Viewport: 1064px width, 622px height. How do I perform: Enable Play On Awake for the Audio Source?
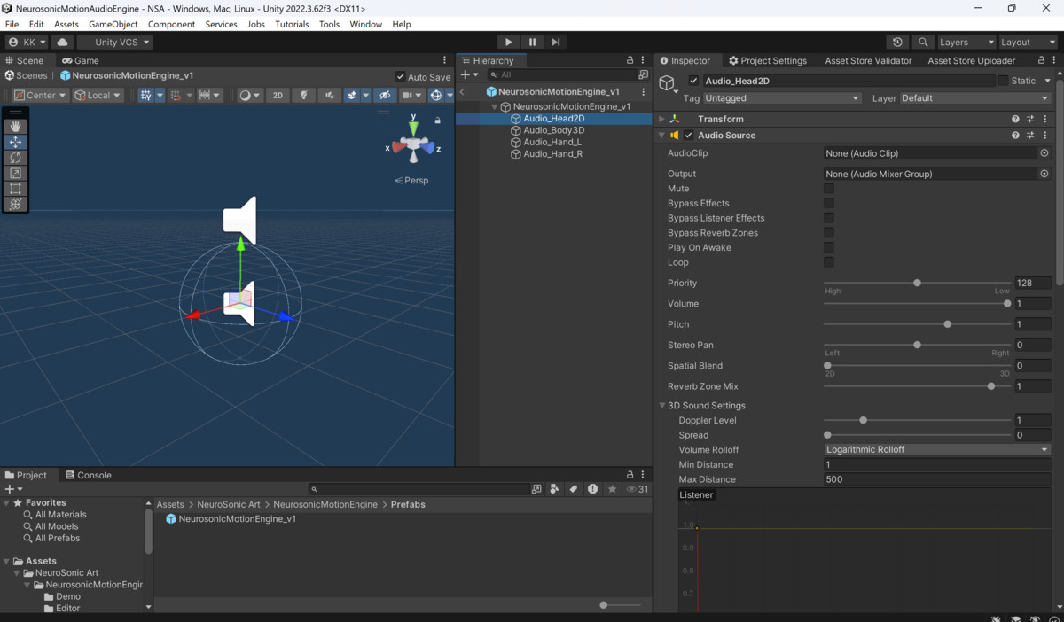click(x=829, y=247)
